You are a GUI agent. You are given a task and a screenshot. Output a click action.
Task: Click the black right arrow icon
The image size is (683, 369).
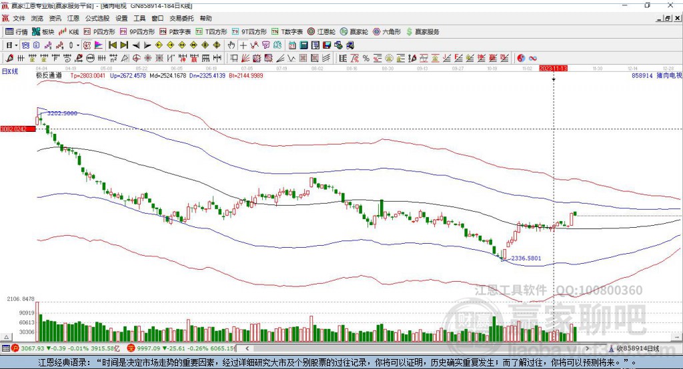click(x=147, y=45)
